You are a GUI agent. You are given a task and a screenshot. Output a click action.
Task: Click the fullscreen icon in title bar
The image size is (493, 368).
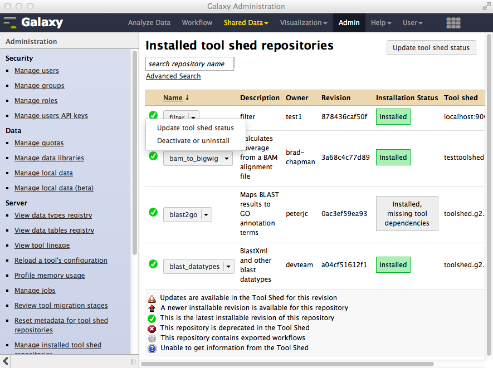(487, 6)
